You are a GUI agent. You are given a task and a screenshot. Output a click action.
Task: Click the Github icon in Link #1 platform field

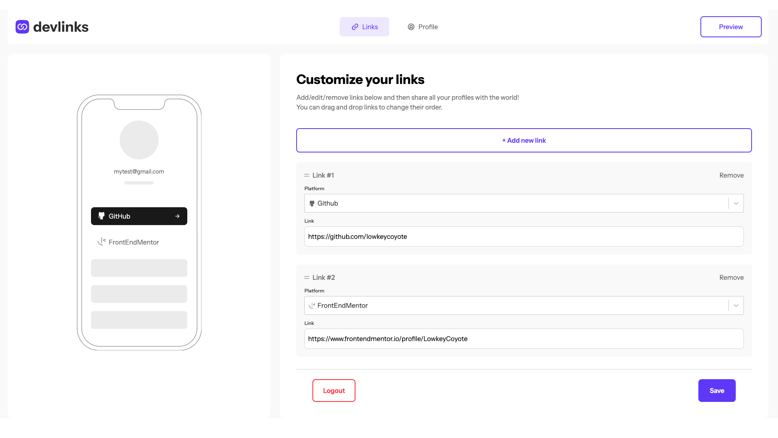312,203
